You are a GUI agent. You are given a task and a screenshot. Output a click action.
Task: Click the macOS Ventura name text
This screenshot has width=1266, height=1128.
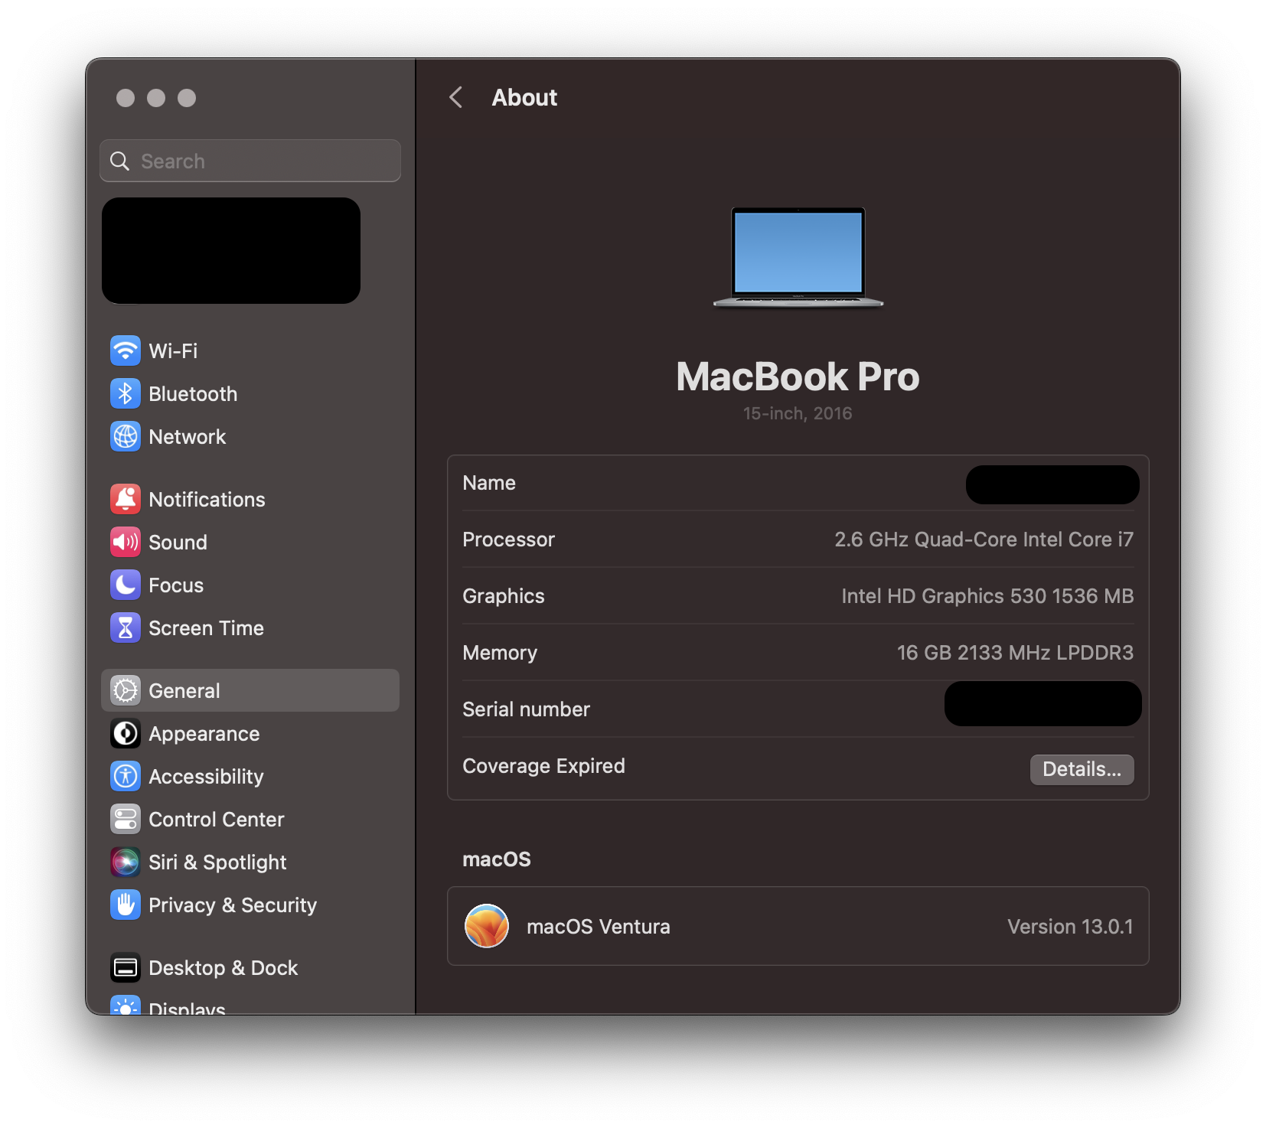(599, 927)
